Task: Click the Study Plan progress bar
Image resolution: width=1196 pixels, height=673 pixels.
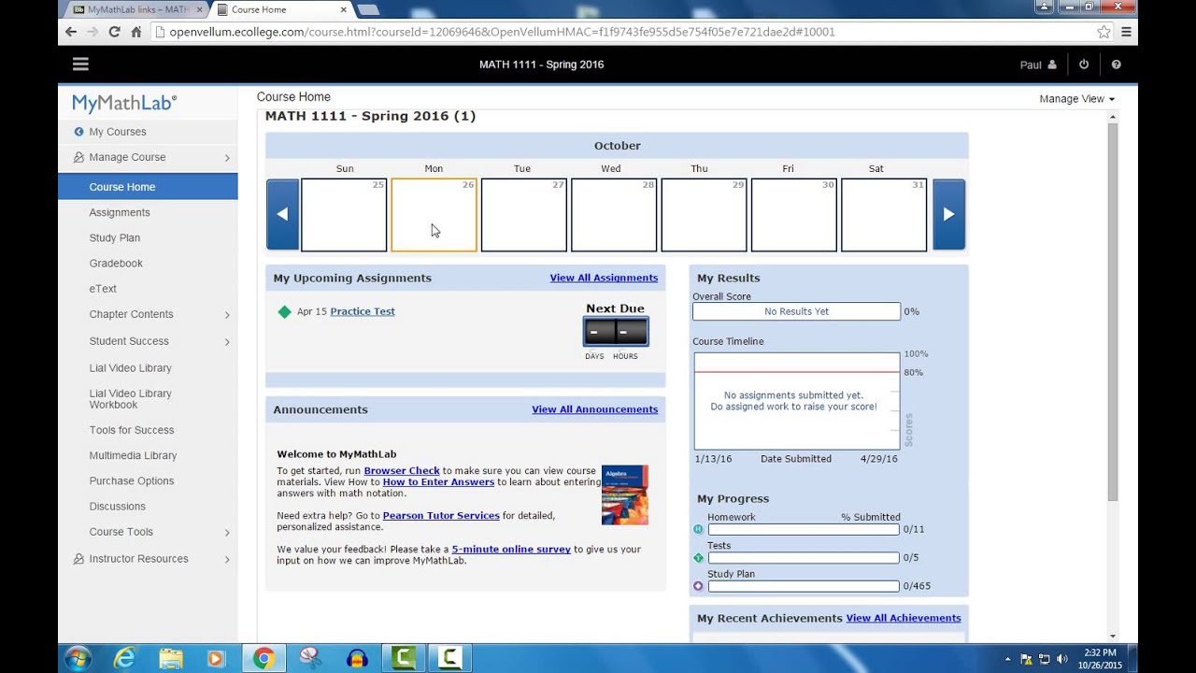Action: click(804, 586)
